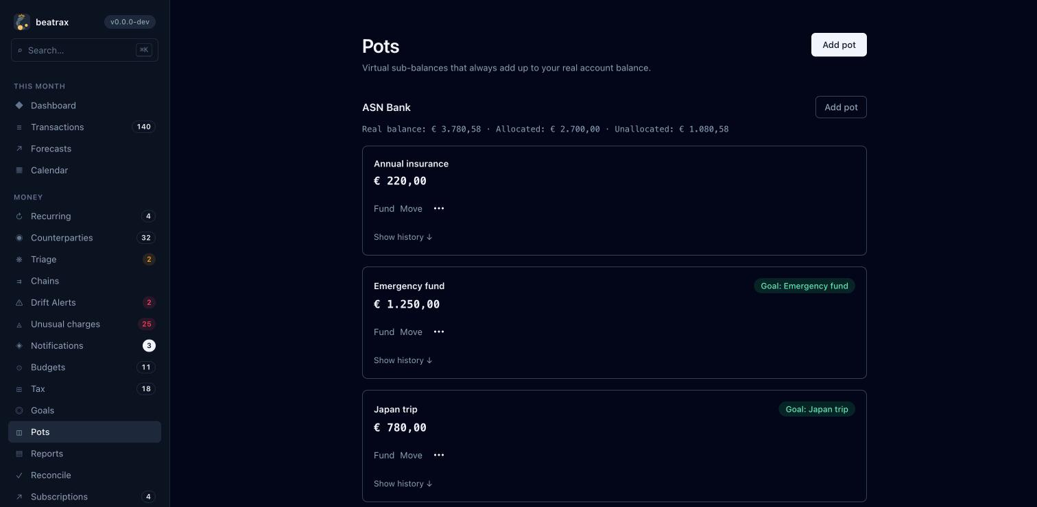
Task: Click the Tax grid icon
Action: coord(19,389)
